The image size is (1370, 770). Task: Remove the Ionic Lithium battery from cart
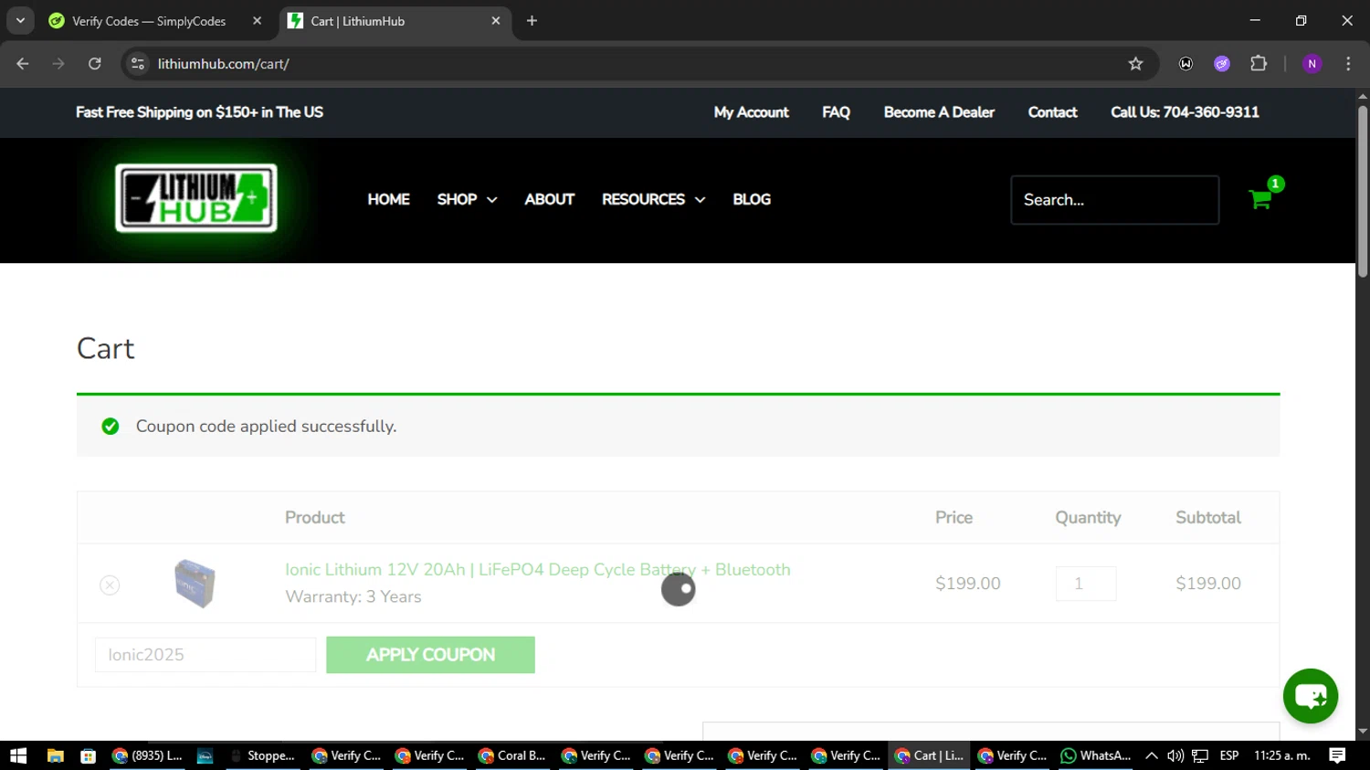[x=110, y=585]
